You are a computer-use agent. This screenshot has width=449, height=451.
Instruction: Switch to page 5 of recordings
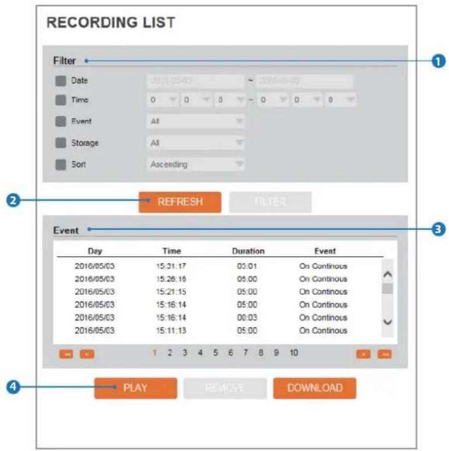point(216,352)
